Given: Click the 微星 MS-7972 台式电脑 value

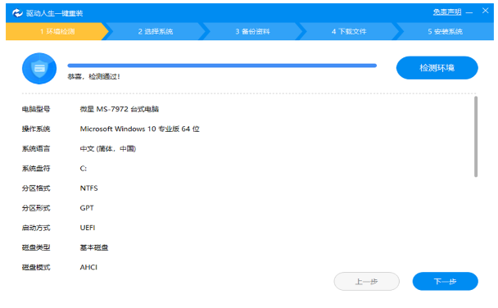Looking at the screenshot, I should (x=119, y=109).
